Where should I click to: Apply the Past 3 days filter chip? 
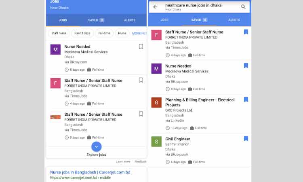82,33
